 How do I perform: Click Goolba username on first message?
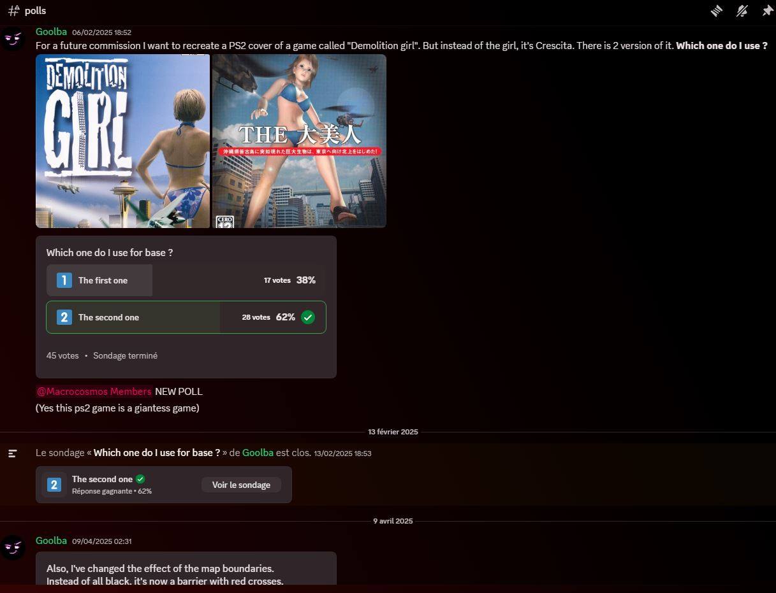pyautogui.click(x=51, y=32)
